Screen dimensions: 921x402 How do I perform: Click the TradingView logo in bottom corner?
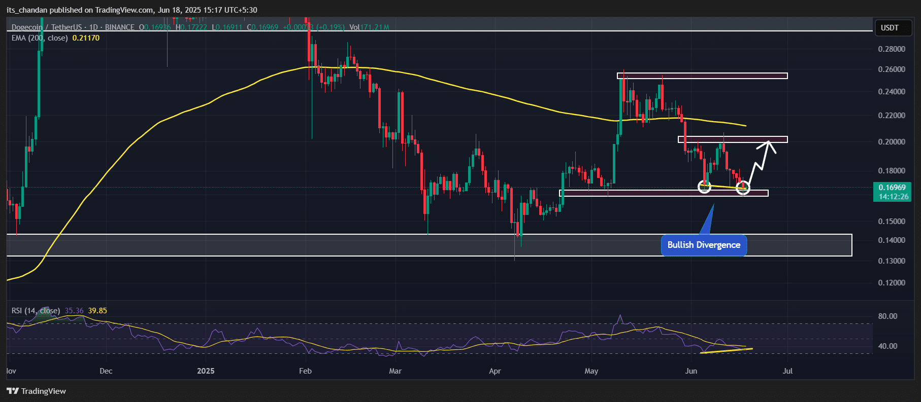[37, 391]
